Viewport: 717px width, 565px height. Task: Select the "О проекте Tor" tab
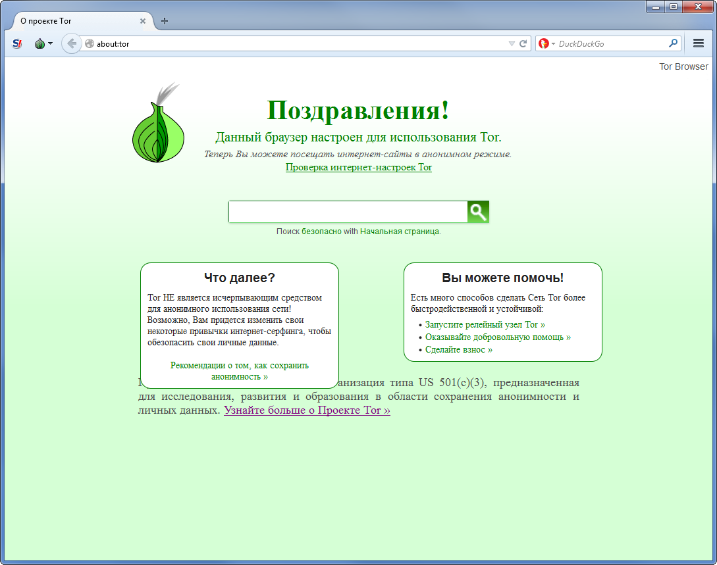82,21
